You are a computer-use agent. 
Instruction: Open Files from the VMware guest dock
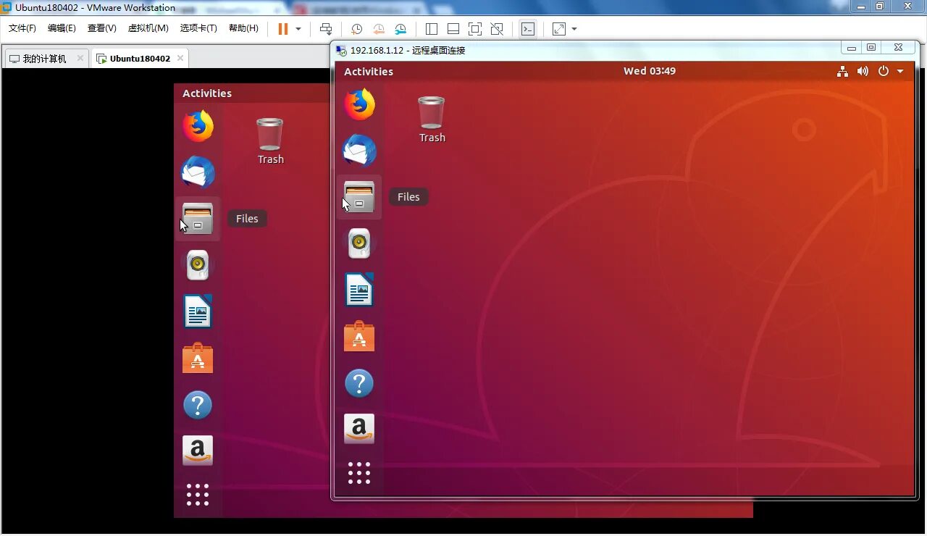(198, 219)
